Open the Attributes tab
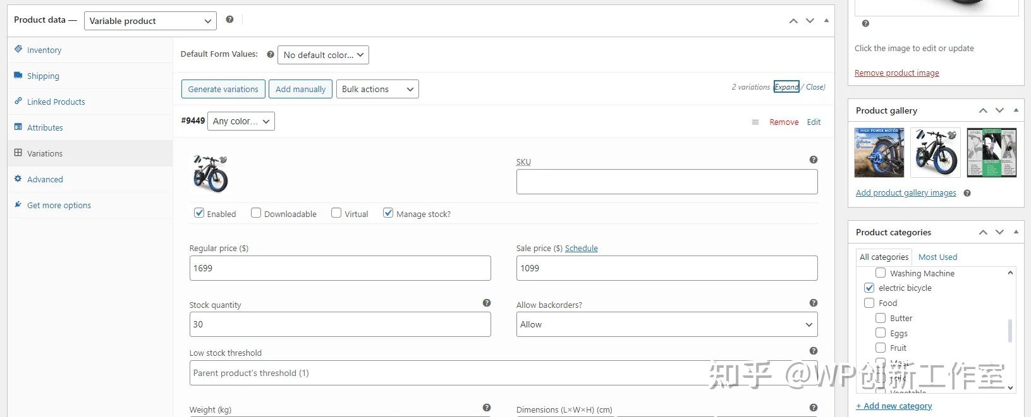Viewport: 1031px width, 417px height. [x=45, y=127]
